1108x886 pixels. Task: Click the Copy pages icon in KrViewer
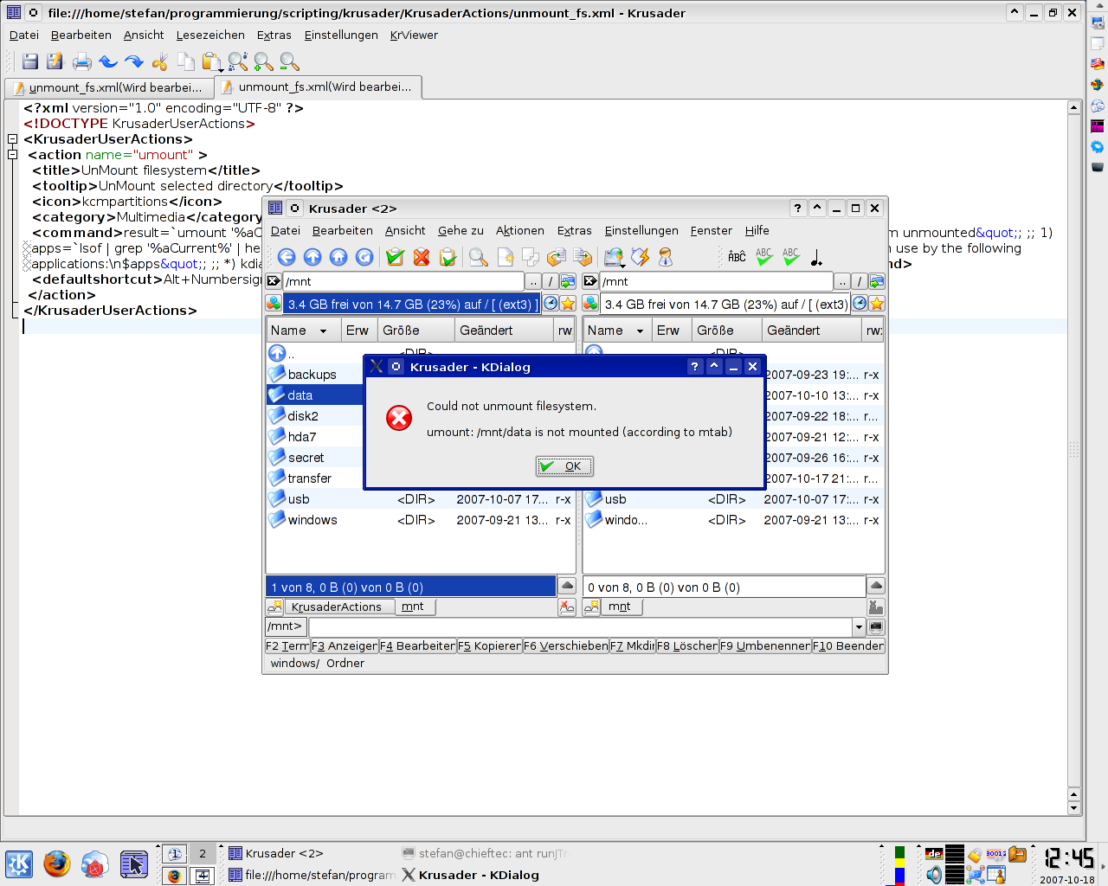tap(186, 61)
